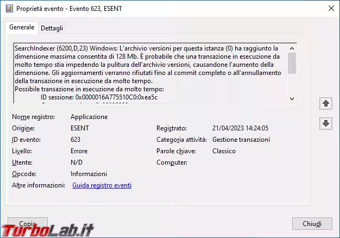Click the Copia button
Image resolution: width=340 pixels, height=238 pixels.
(28, 223)
